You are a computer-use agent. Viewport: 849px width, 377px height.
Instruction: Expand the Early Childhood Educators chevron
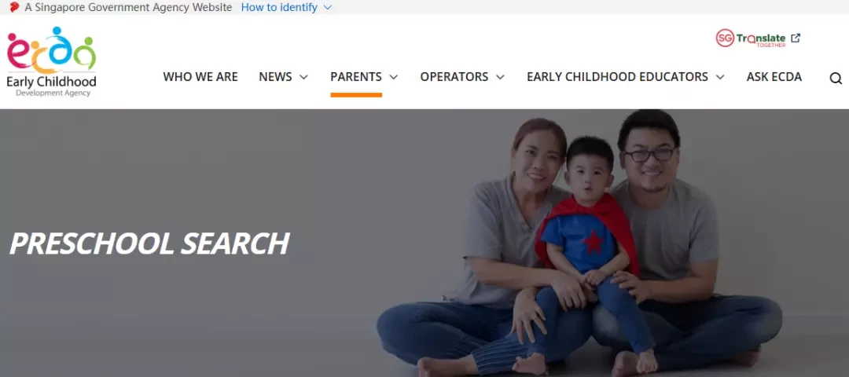click(720, 77)
